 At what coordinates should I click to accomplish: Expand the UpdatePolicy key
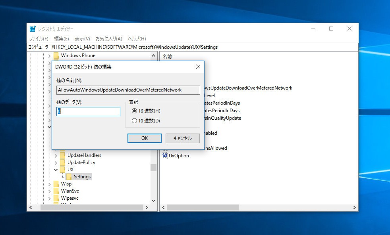pyautogui.click(x=56, y=163)
